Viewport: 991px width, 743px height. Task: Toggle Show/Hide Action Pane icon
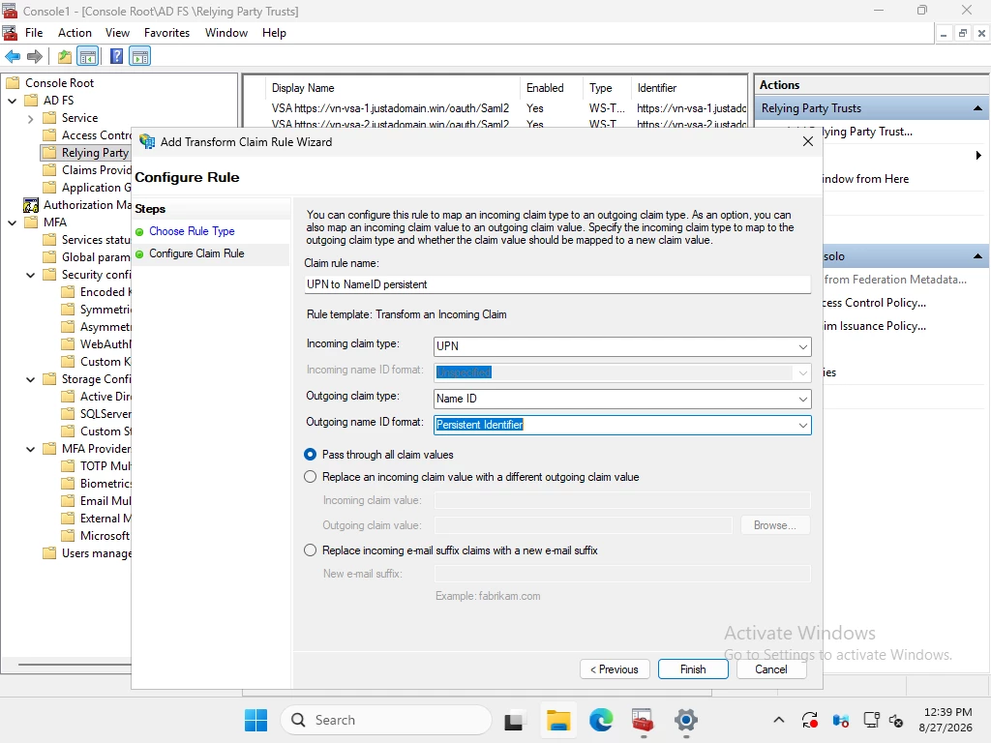point(139,57)
